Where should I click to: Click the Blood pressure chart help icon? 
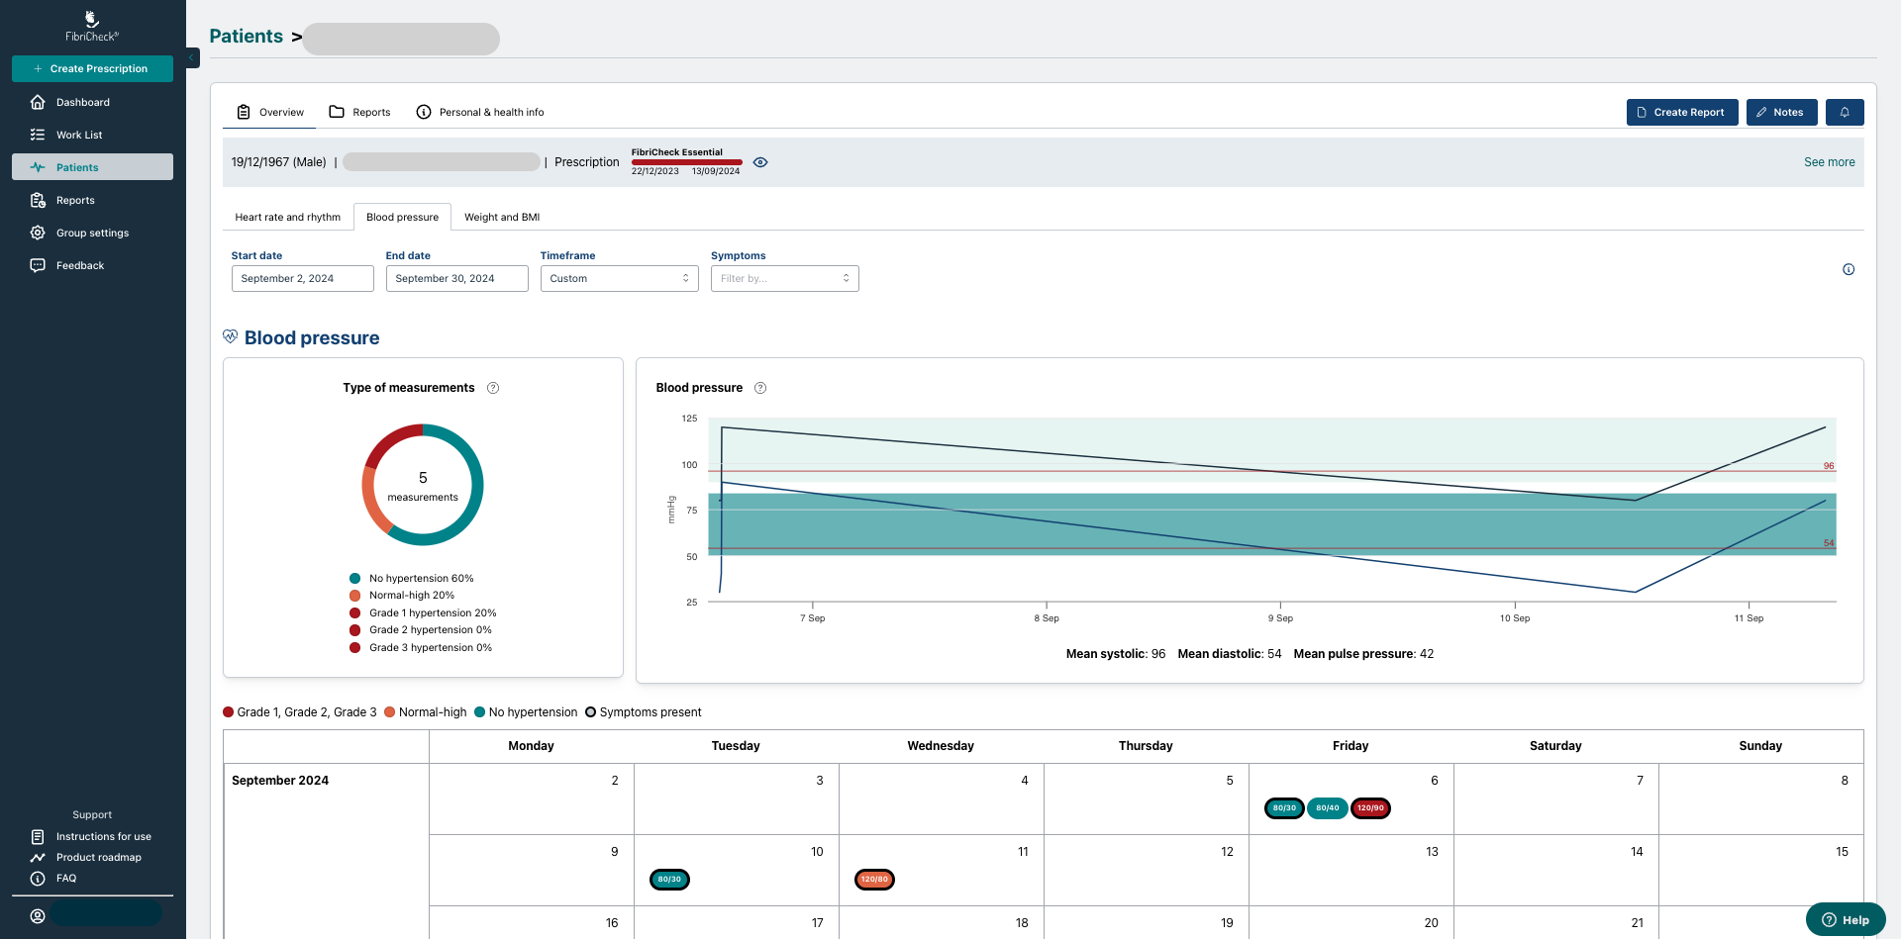tap(760, 388)
